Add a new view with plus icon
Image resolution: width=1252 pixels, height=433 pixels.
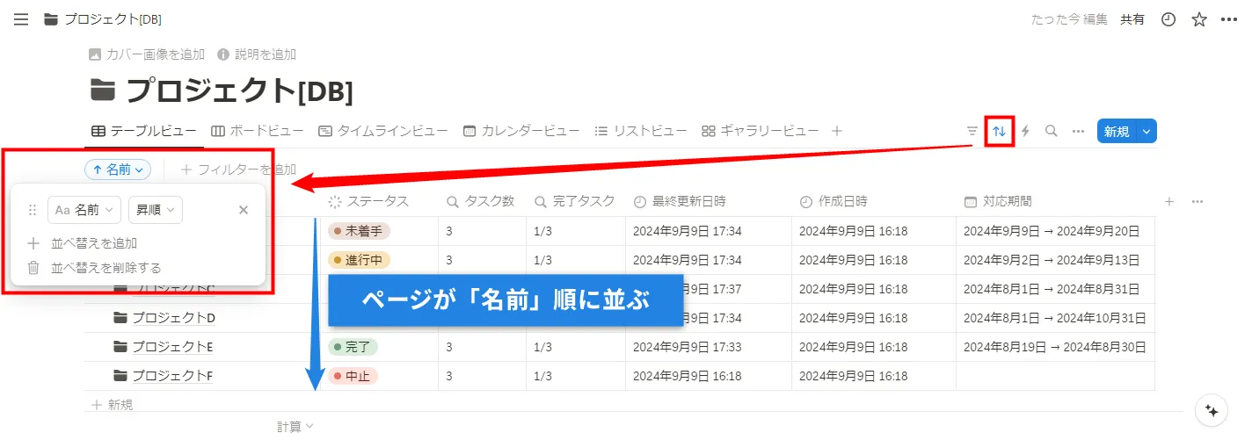coord(837,131)
